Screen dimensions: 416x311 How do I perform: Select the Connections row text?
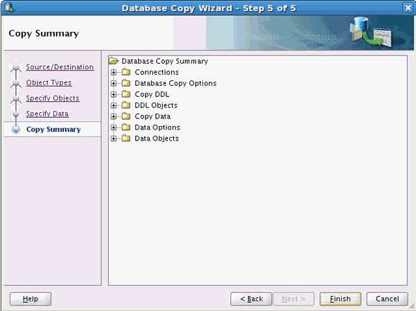coord(157,72)
